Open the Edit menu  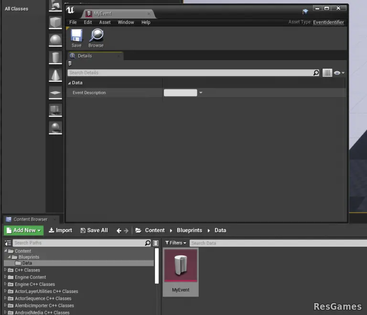pyautogui.click(x=88, y=22)
